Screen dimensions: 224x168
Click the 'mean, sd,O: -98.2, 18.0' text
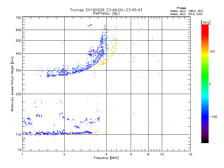(186, 11)
